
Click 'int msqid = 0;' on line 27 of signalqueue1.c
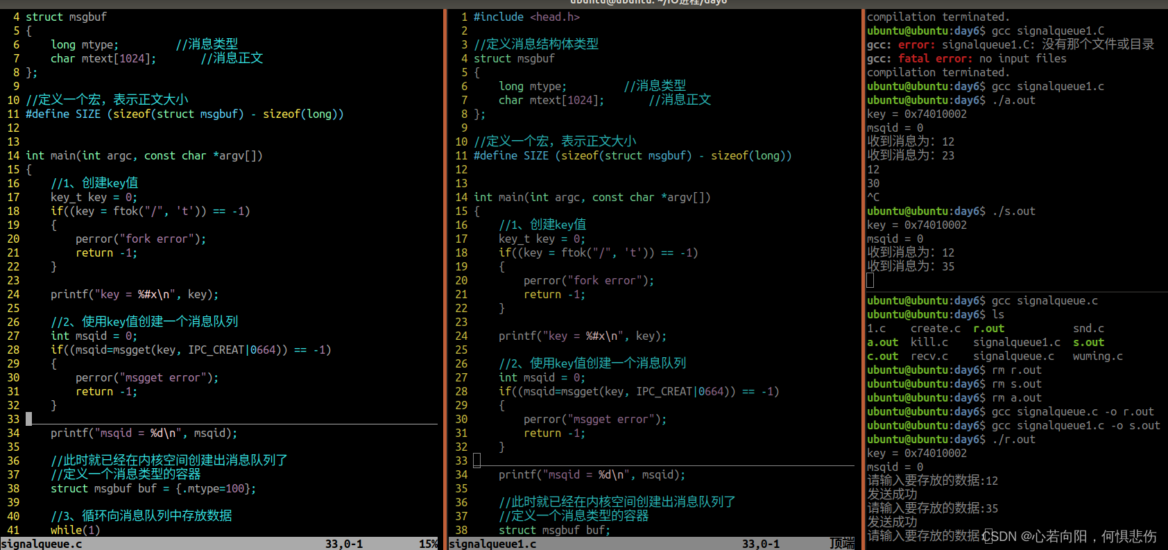pos(542,377)
